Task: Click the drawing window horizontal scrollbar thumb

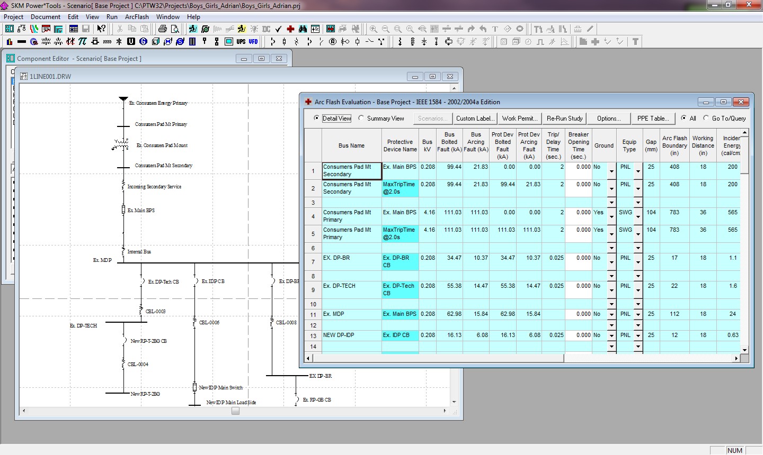Action: click(235, 411)
